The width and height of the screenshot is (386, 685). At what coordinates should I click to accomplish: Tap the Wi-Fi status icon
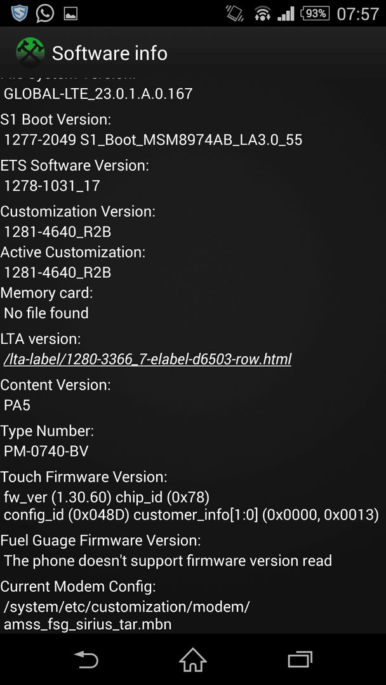pyautogui.click(x=262, y=13)
